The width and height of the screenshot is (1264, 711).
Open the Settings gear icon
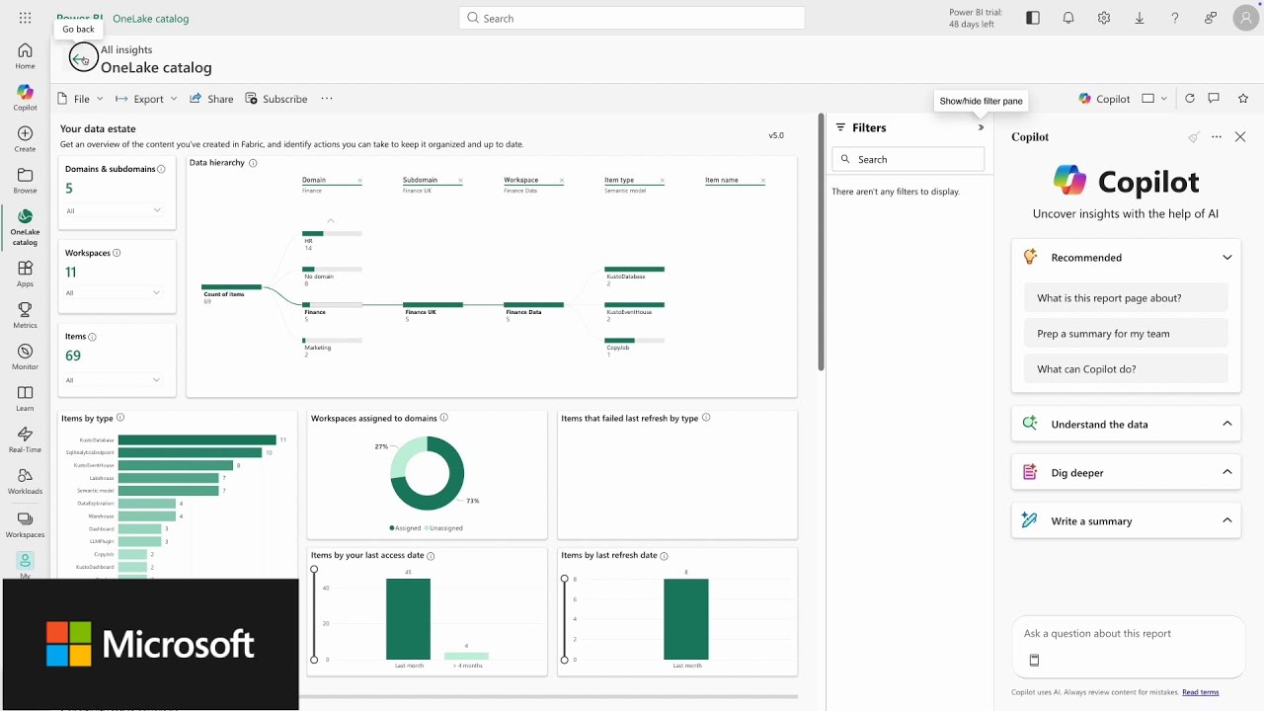pyautogui.click(x=1104, y=18)
